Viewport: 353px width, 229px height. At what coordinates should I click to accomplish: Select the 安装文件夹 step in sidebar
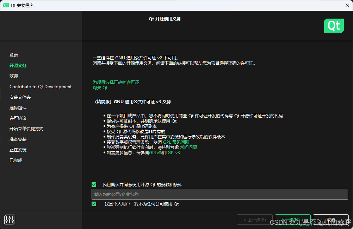click(20, 97)
